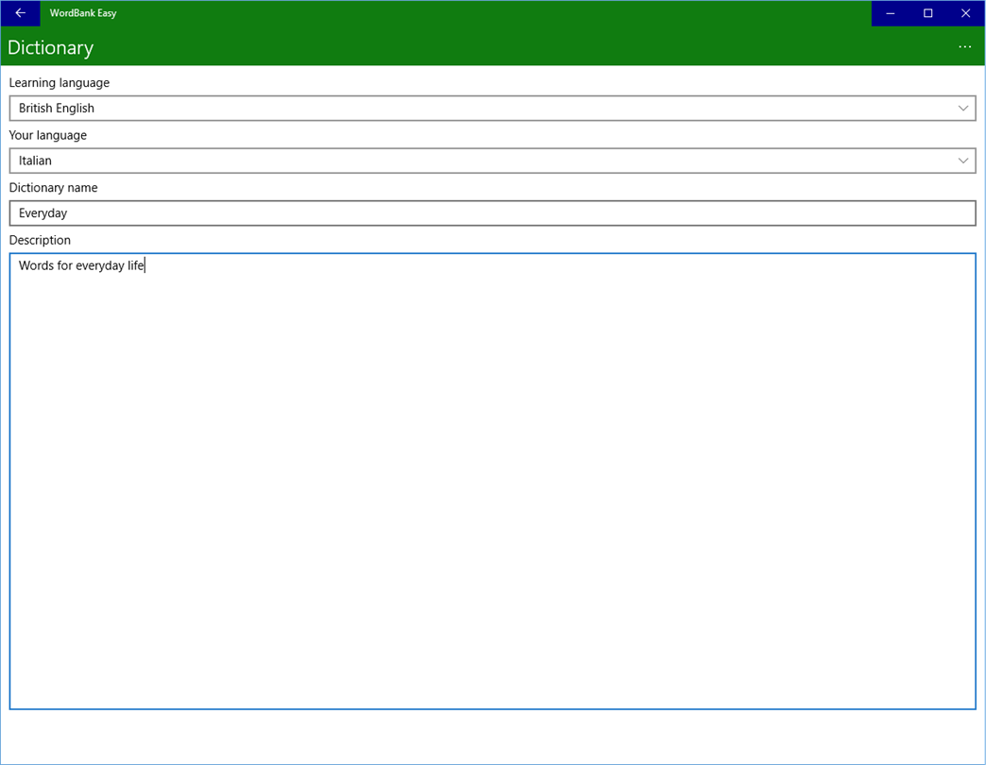Select the 'Your language' label
The width and height of the screenshot is (986, 765).
48,135
